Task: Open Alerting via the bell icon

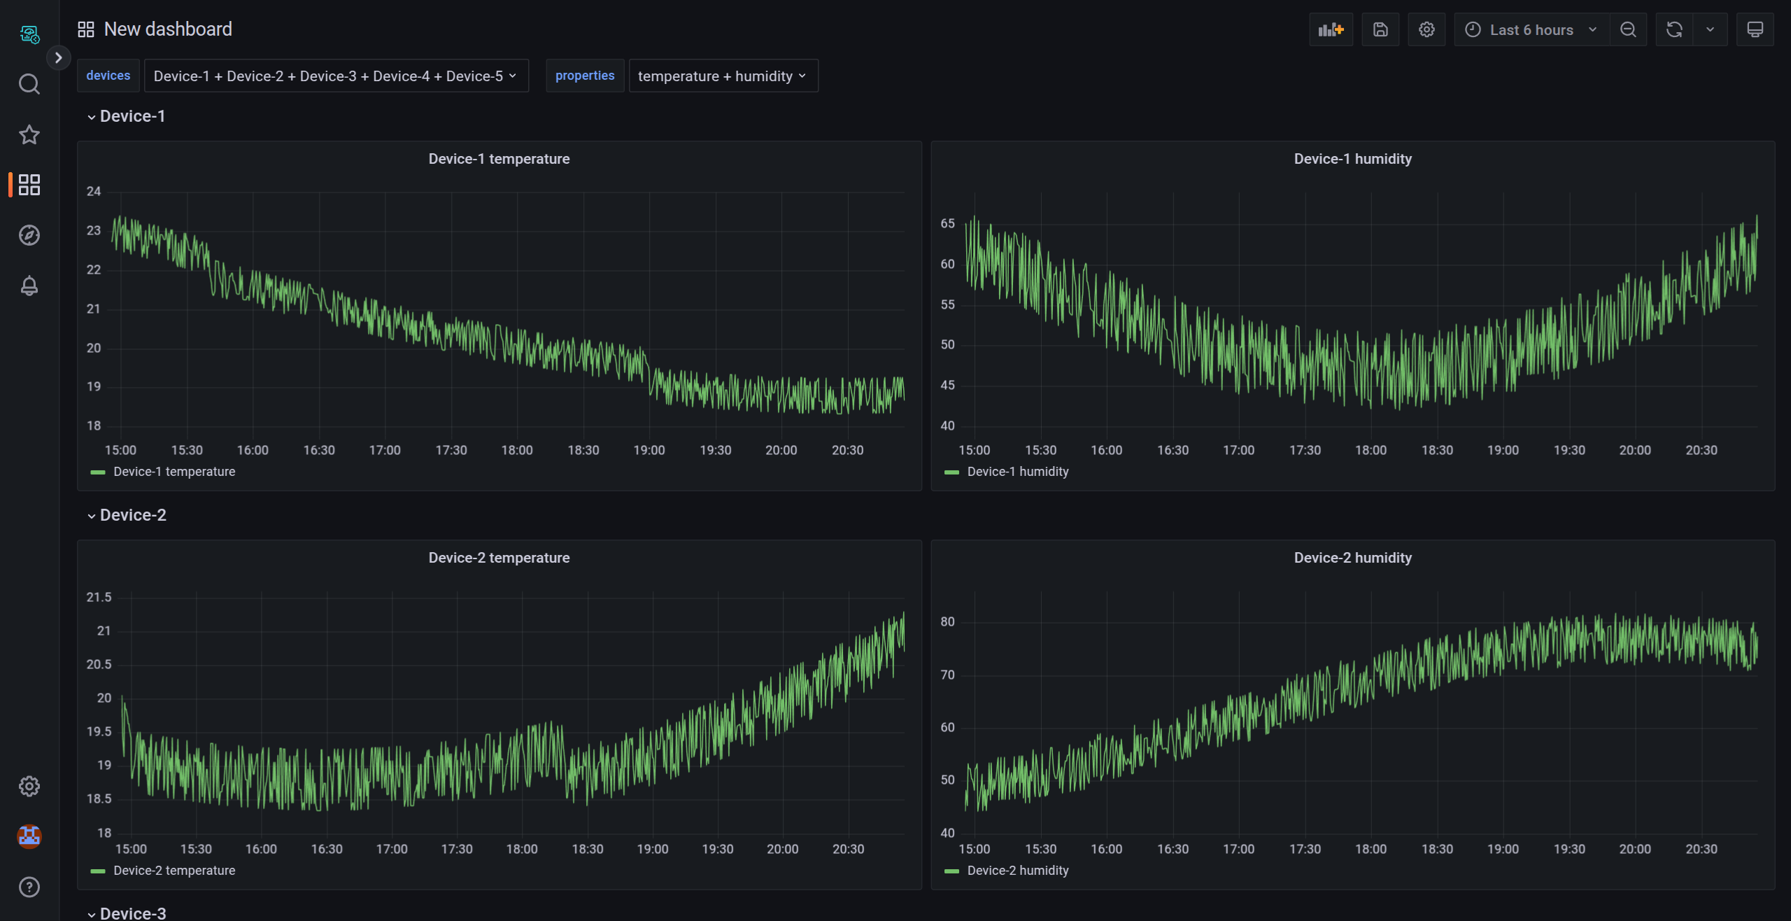Action: pos(29,286)
